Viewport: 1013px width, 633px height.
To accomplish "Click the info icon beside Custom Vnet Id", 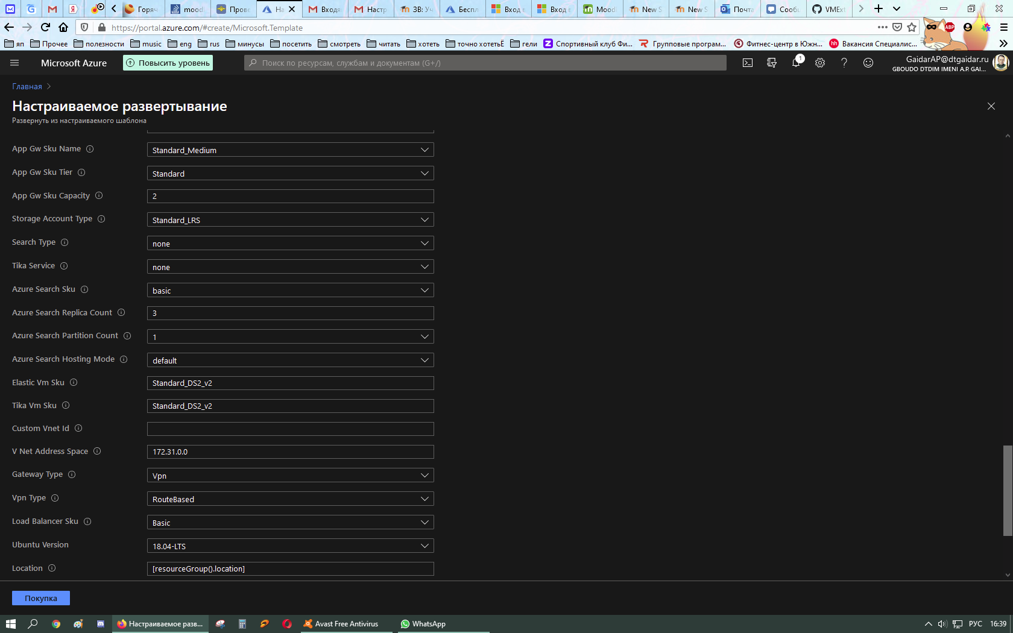I will [x=79, y=429].
